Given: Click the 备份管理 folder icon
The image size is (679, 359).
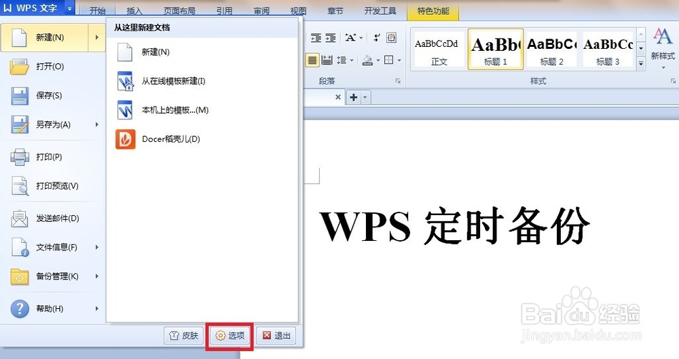Looking at the screenshot, I should pyautogui.click(x=20, y=276).
